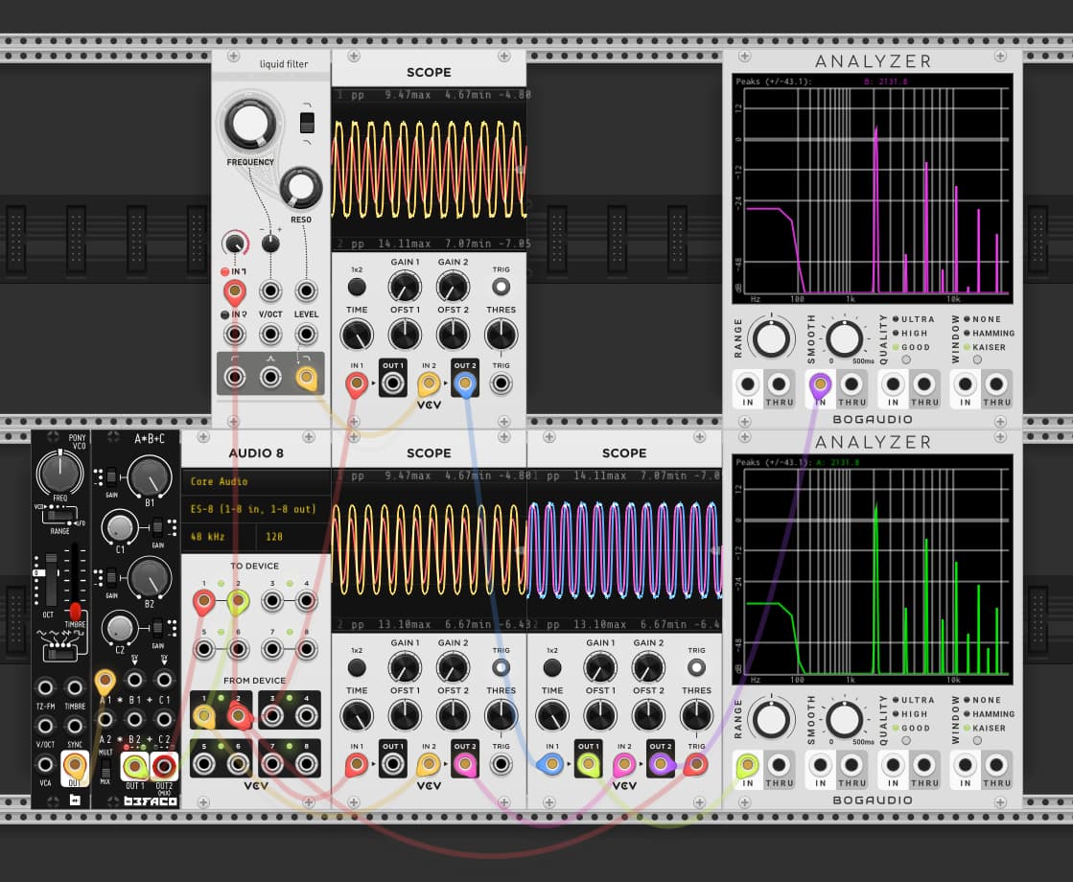
Task: Click the Audio 8 To Device jack 1
Action: click(x=203, y=601)
